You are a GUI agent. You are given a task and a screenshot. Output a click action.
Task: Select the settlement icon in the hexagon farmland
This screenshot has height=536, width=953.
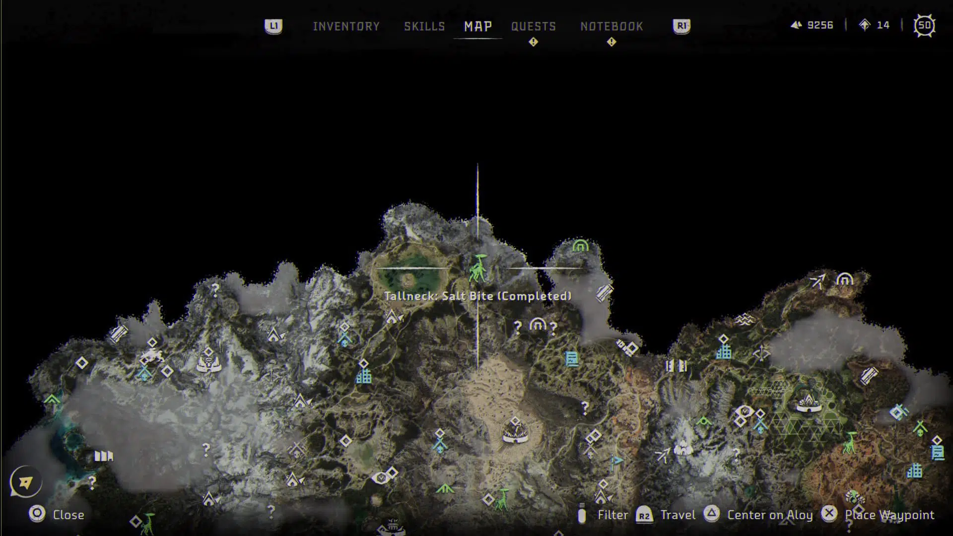coord(809,402)
